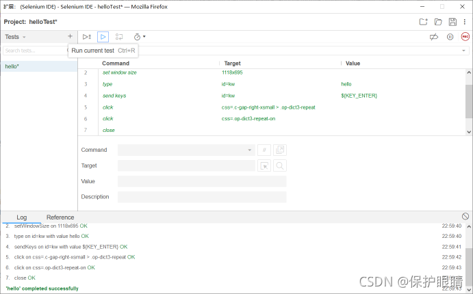473x294 pixels.
Task: Click the hello value in row 3
Action: pyautogui.click(x=346, y=84)
